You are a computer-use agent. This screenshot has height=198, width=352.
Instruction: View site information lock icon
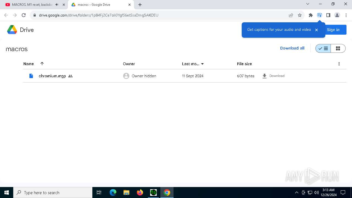point(34,15)
